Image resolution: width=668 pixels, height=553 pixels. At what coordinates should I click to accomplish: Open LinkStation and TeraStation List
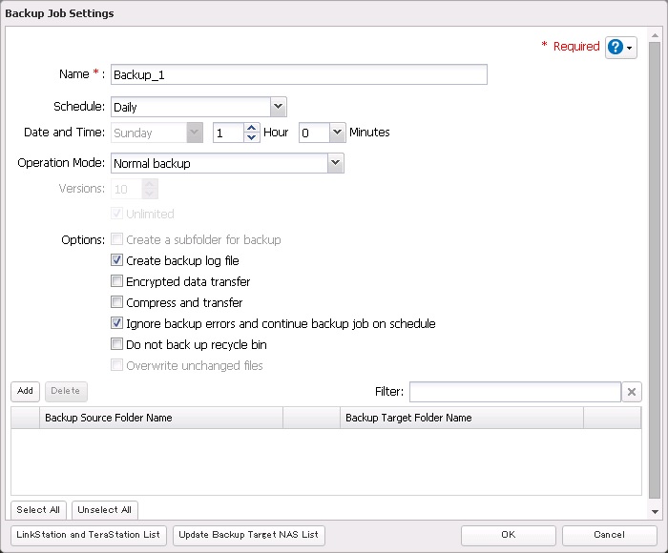click(88, 535)
